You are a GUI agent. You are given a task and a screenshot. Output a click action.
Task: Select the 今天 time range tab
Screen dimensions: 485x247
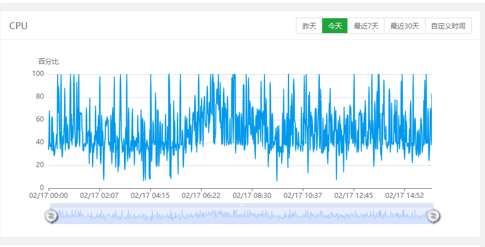click(x=335, y=26)
